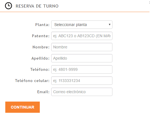The height and width of the screenshot is (115, 150).
Task: Click the Correo electrónico email field
Action: pos(82,92)
